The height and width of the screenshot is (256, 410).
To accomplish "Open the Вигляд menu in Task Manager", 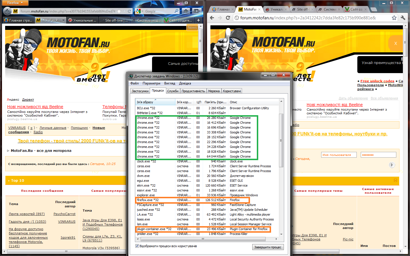I will pyautogui.click(x=170, y=83).
